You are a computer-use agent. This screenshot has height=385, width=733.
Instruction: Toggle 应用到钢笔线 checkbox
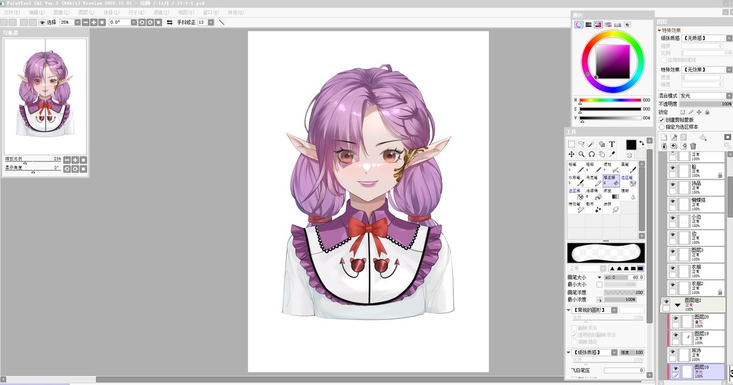click(x=664, y=60)
